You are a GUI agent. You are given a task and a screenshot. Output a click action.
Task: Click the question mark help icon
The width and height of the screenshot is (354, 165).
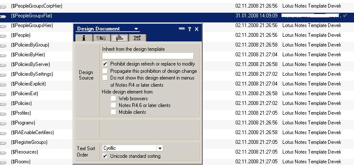pos(190,29)
